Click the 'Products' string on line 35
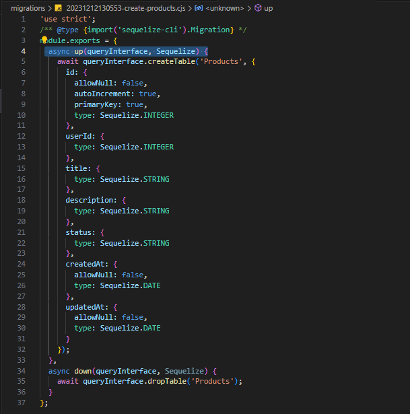410x414 pixels. pyautogui.click(x=212, y=381)
